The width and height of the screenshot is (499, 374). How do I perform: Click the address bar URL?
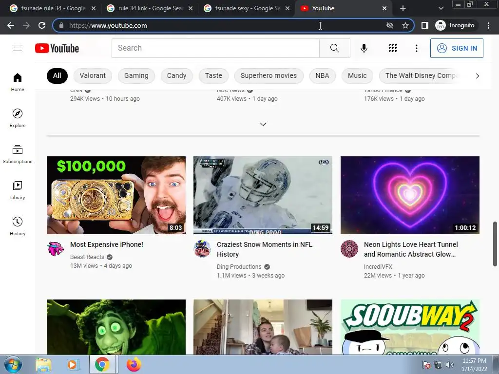(x=108, y=25)
